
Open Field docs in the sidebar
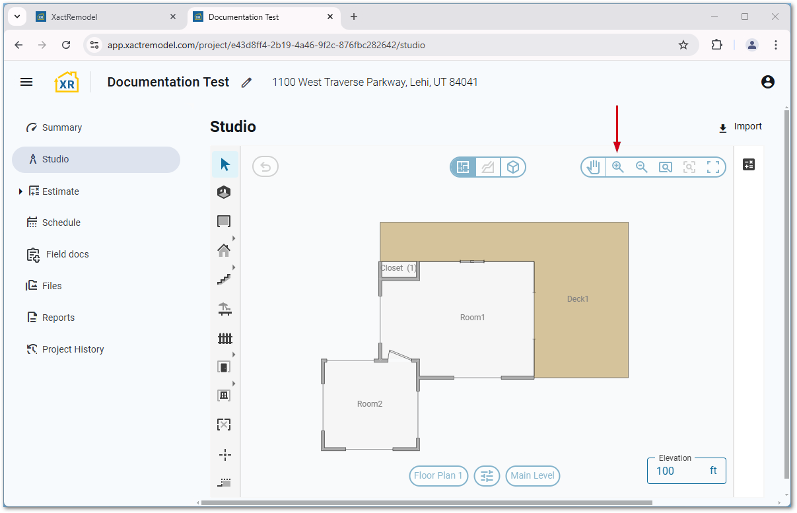[x=96, y=254]
